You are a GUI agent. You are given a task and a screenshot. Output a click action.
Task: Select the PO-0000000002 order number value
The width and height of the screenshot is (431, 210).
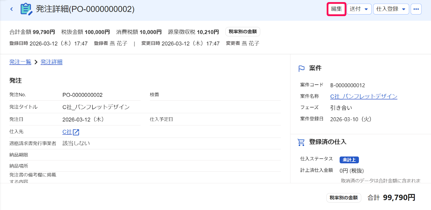coord(82,95)
